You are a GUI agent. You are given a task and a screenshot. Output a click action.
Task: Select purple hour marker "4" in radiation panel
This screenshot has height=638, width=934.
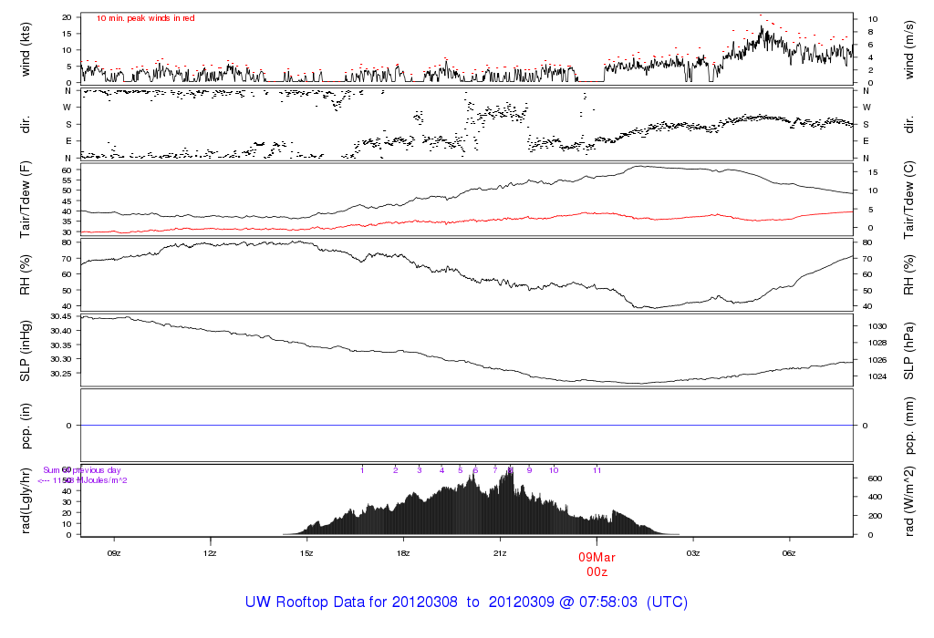tap(442, 470)
